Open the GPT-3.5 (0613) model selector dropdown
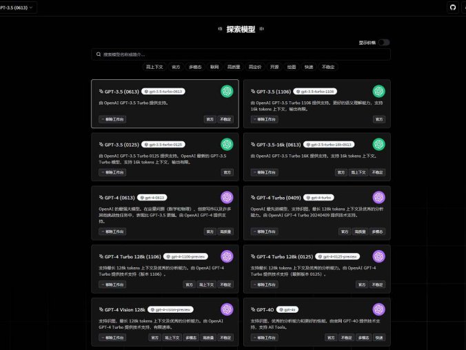 click(17, 8)
